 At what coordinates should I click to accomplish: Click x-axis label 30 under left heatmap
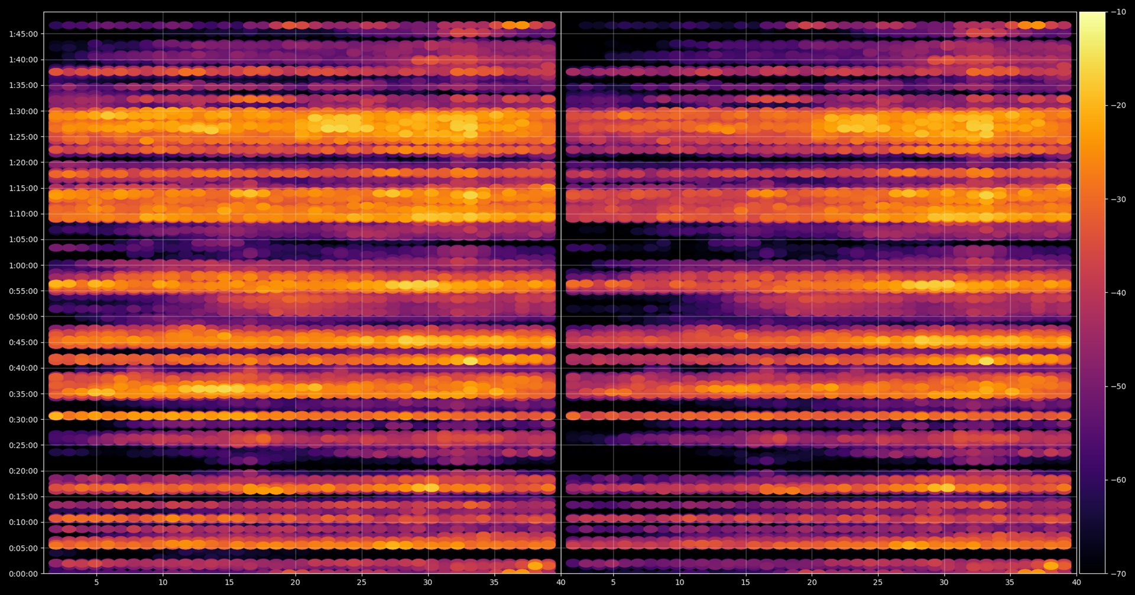(x=428, y=583)
